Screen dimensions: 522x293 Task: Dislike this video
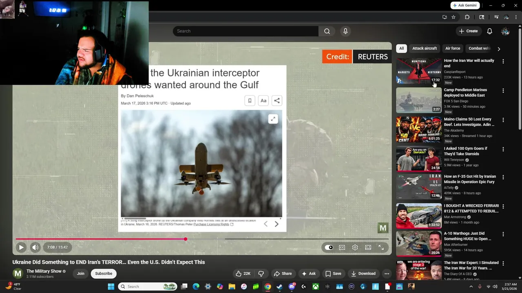coord(261,273)
